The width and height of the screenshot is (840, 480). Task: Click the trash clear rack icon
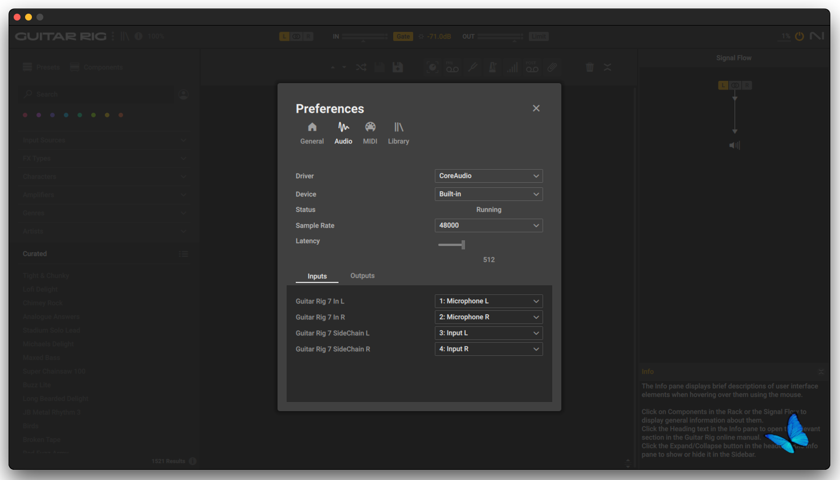(590, 67)
